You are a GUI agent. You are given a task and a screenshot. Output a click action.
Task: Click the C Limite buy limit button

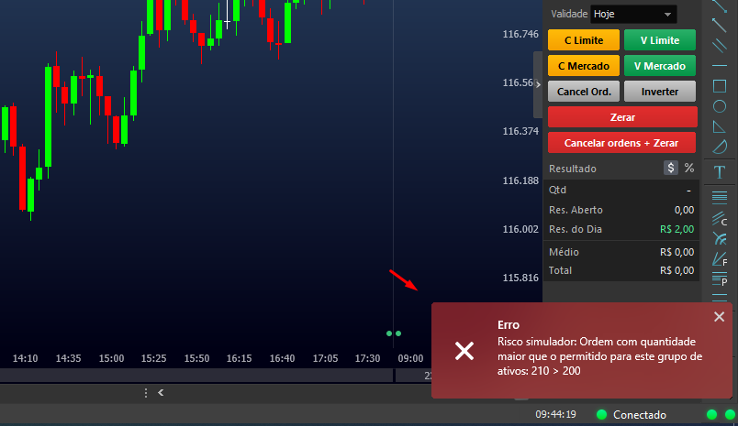coord(584,40)
